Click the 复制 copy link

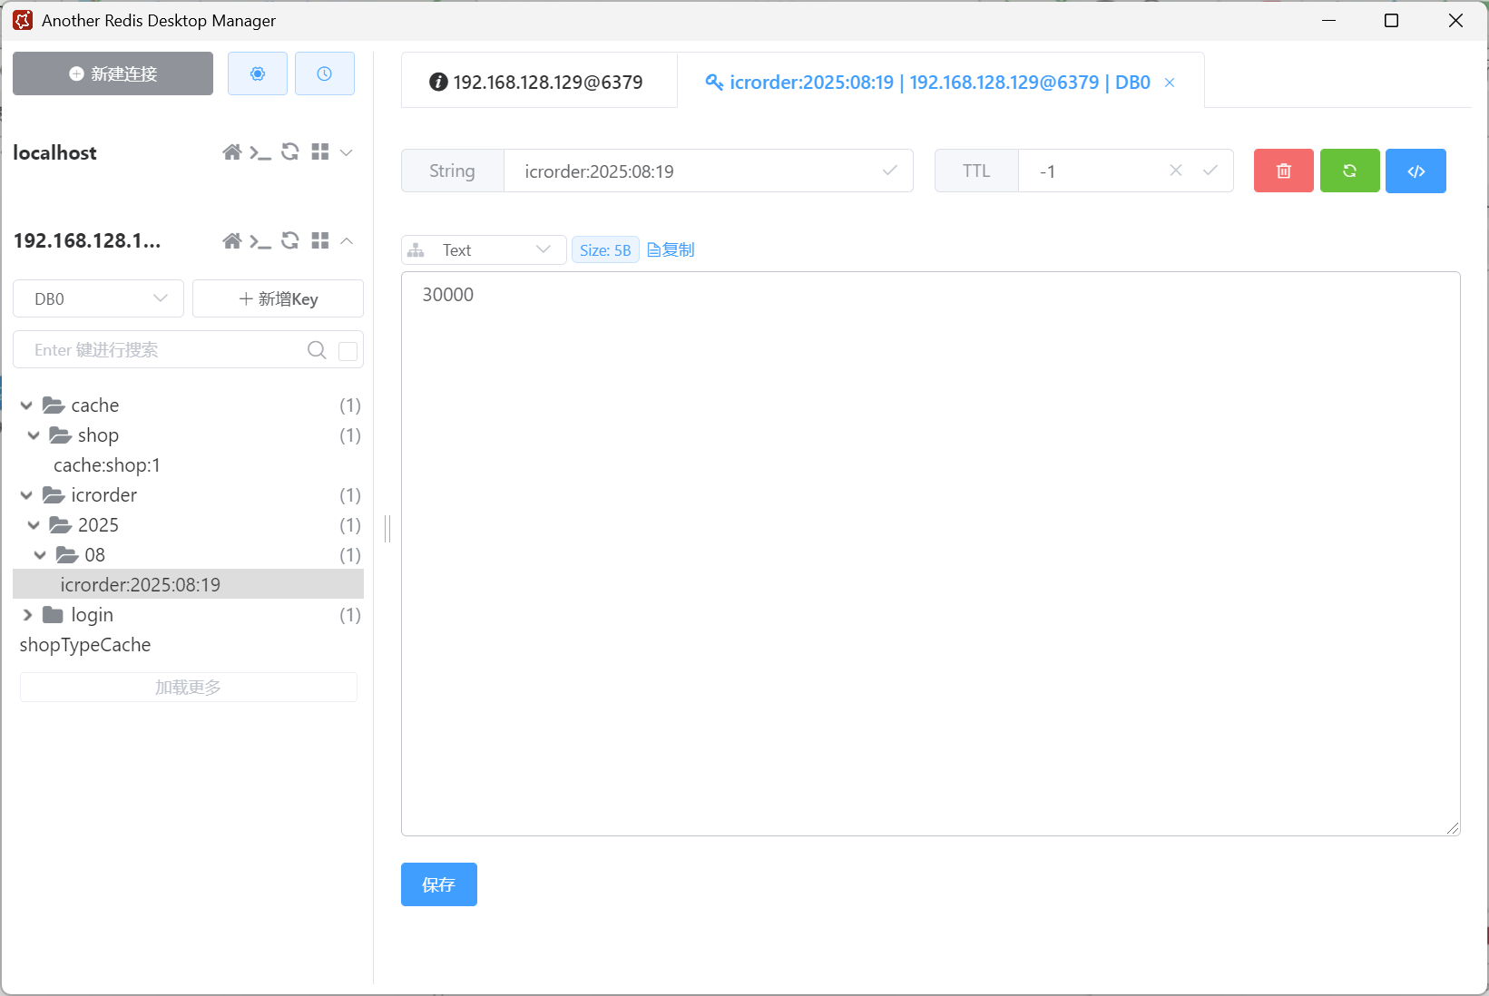point(671,250)
